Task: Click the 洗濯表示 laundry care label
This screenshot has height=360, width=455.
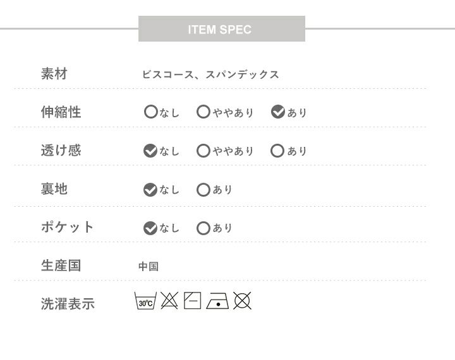Action: click(x=68, y=304)
